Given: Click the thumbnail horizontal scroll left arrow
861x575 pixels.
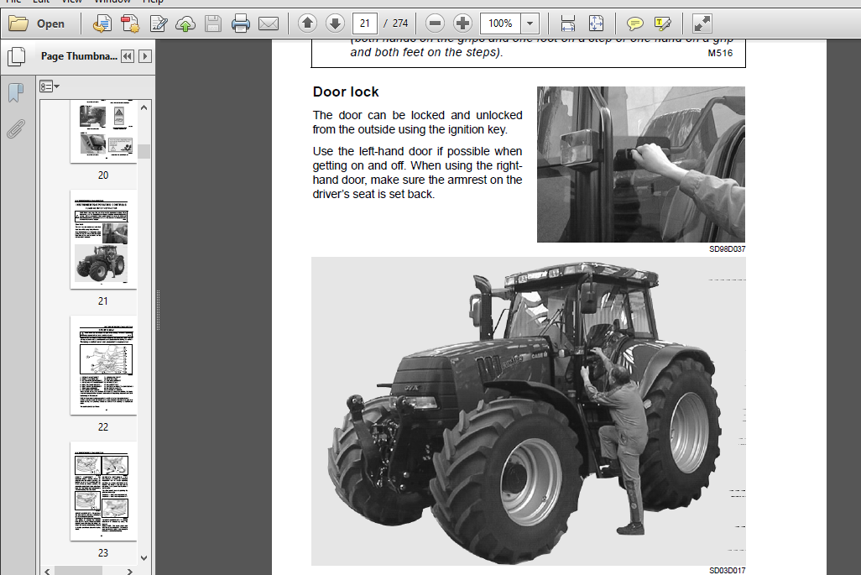Looking at the screenshot, I should tap(47, 571).
